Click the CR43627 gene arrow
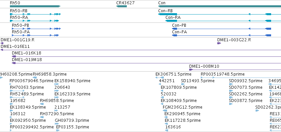The height and width of the screenshot is (132, 281). click(122, 6)
